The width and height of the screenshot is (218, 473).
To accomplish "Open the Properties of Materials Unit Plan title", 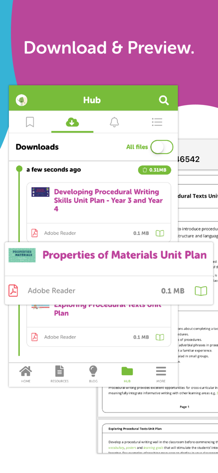I will [125, 255].
